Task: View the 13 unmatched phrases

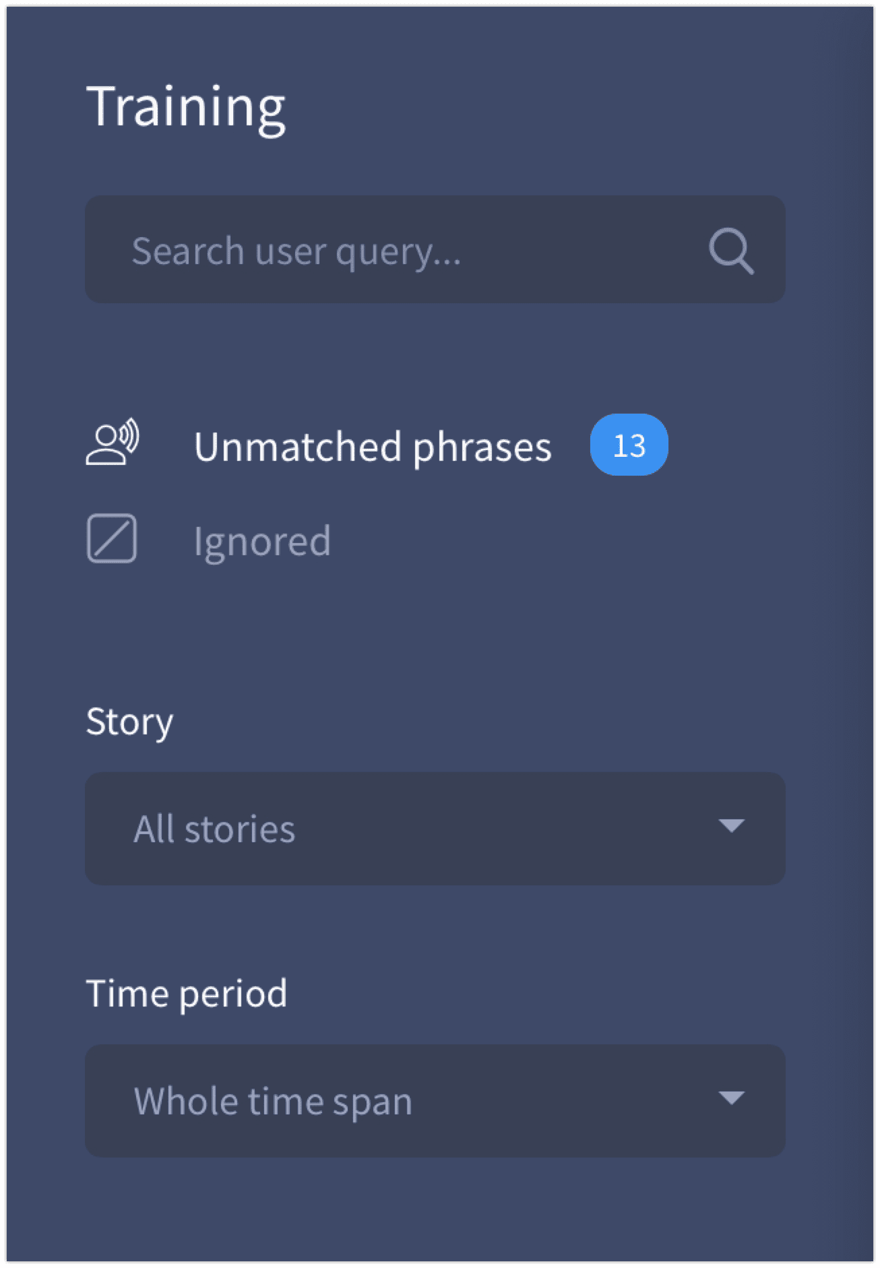Action: pos(377,445)
